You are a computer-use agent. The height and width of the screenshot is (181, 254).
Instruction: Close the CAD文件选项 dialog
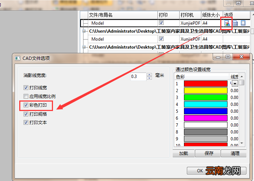point(241,57)
